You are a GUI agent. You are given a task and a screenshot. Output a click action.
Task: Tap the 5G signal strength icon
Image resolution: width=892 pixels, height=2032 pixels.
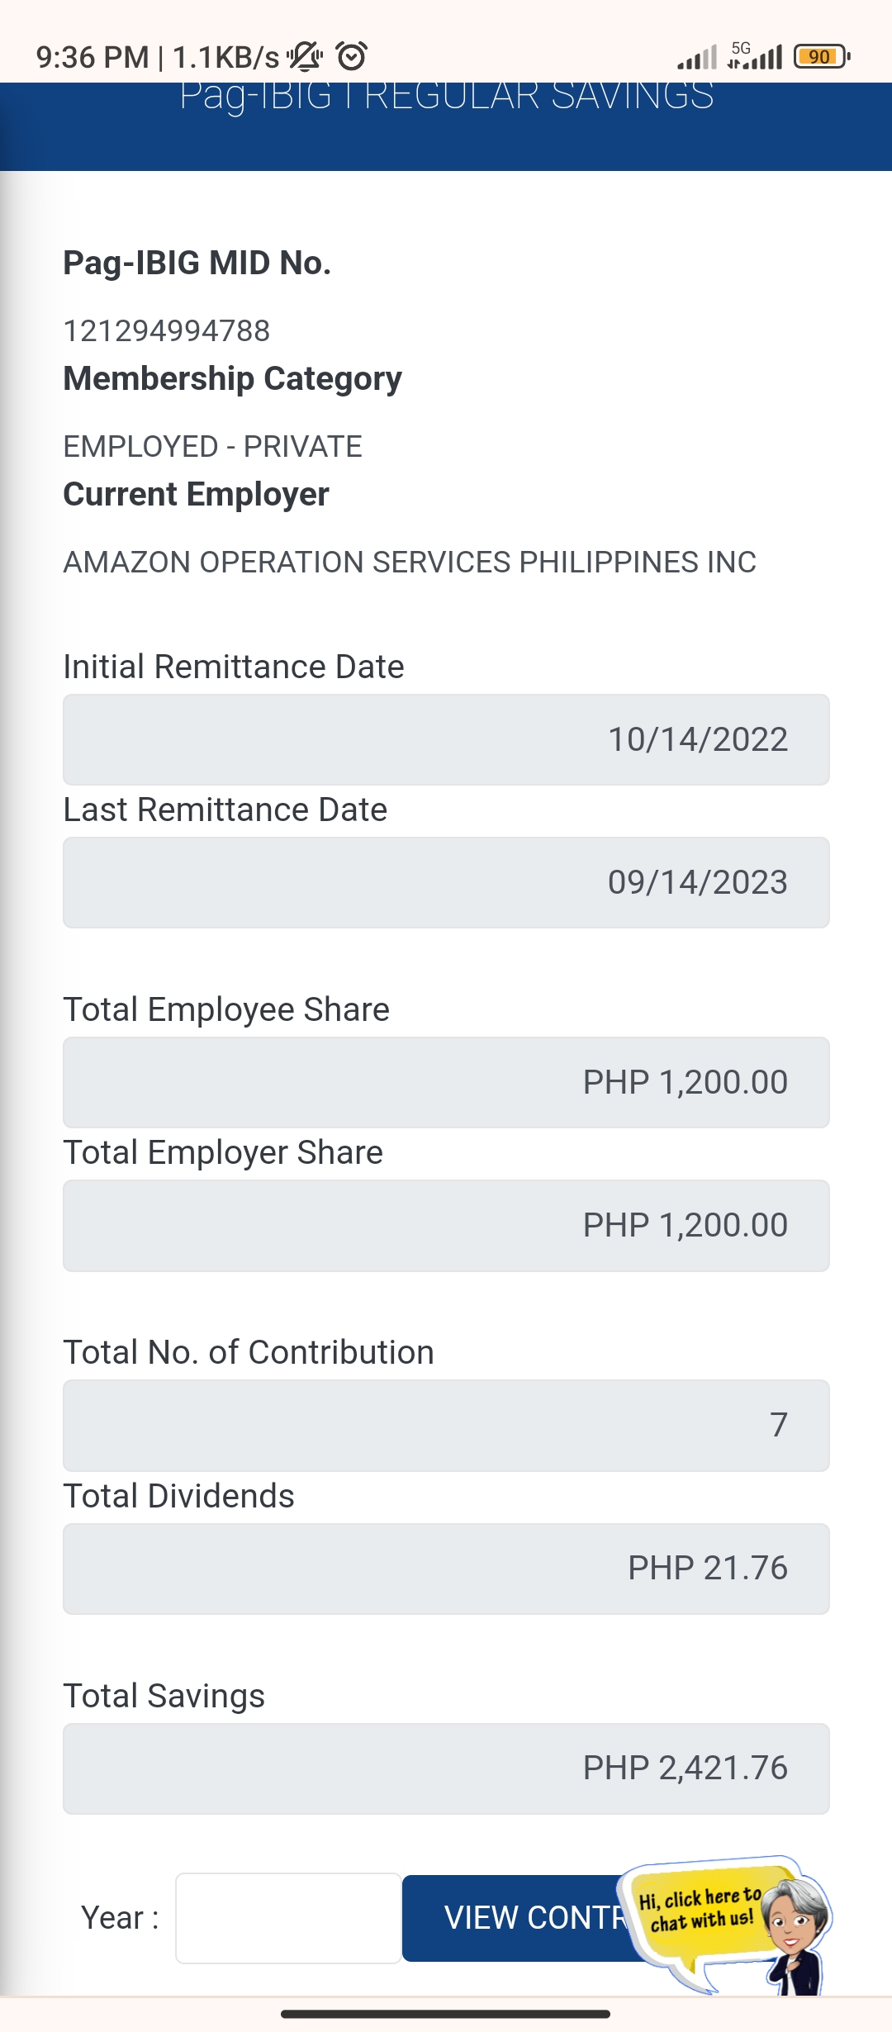tap(755, 55)
